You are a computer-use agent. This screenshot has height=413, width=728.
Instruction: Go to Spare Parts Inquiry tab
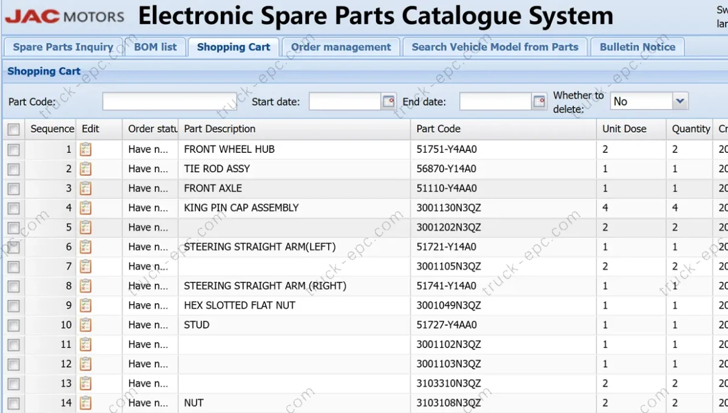63,47
